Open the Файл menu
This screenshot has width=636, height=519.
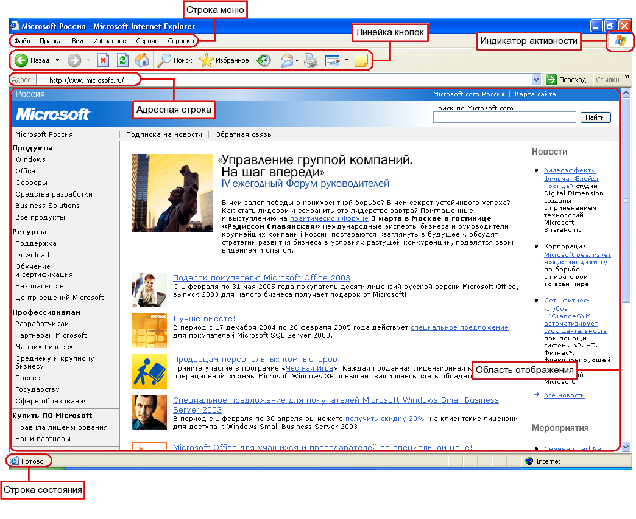pos(23,41)
